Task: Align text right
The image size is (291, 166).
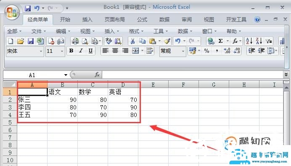Action: pyautogui.click(x=125, y=51)
